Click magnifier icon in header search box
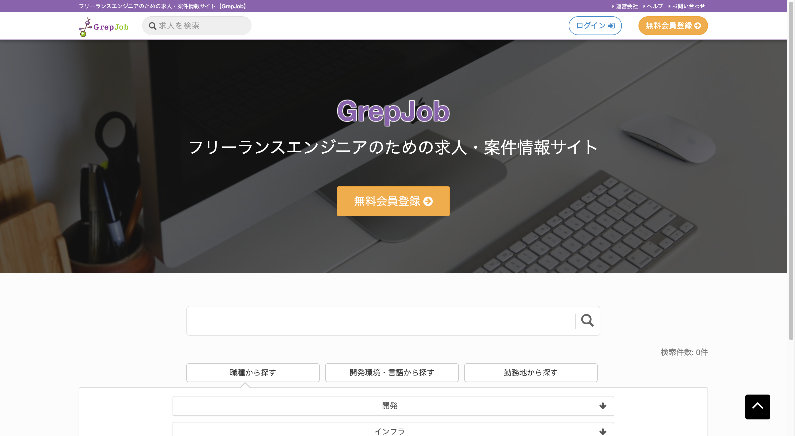Screen dimensions: 795x436 coord(152,26)
